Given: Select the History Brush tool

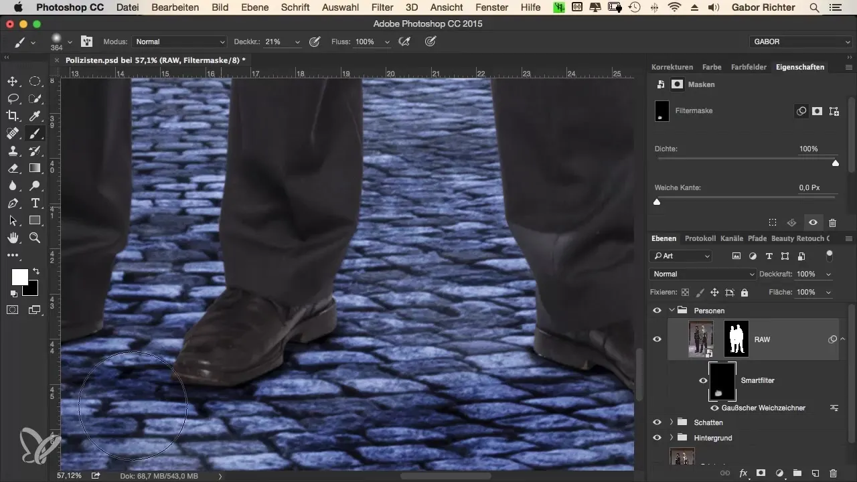Looking at the screenshot, I should (35, 151).
